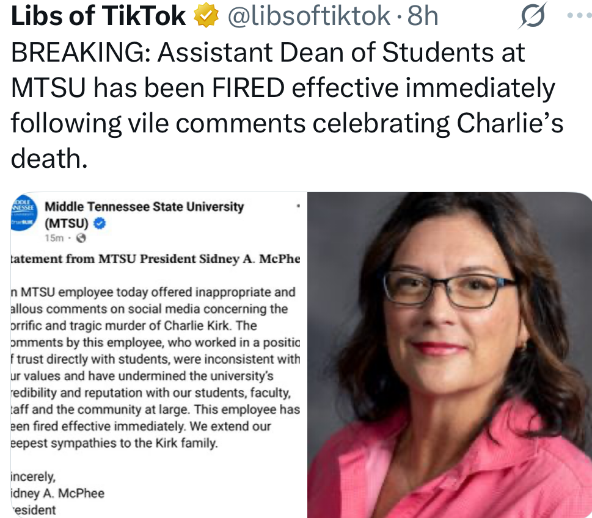Screen dimensions: 592x518
Task: Open the tweet via 8h timestamp
Action: [x=423, y=17]
